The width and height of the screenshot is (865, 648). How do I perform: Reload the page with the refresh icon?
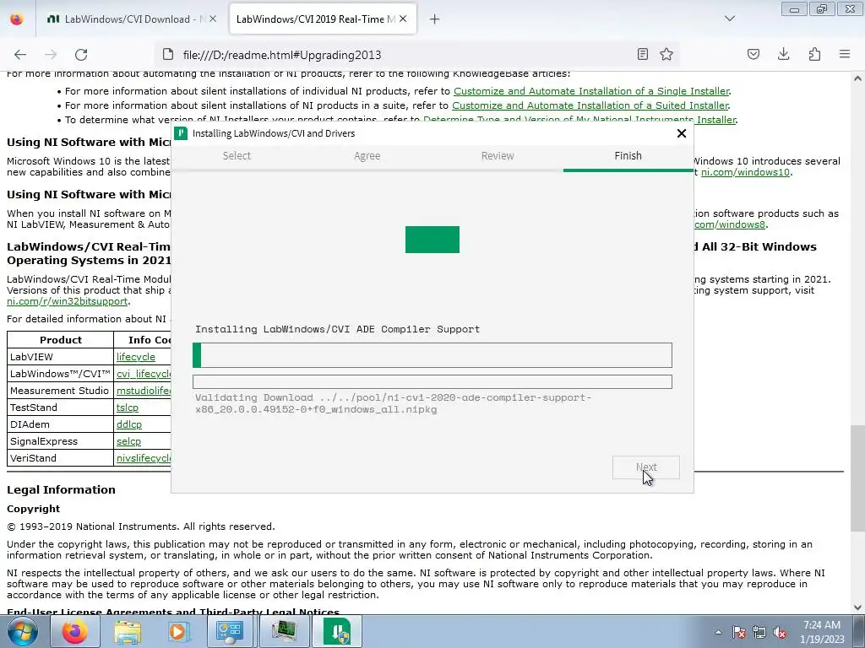point(81,55)
